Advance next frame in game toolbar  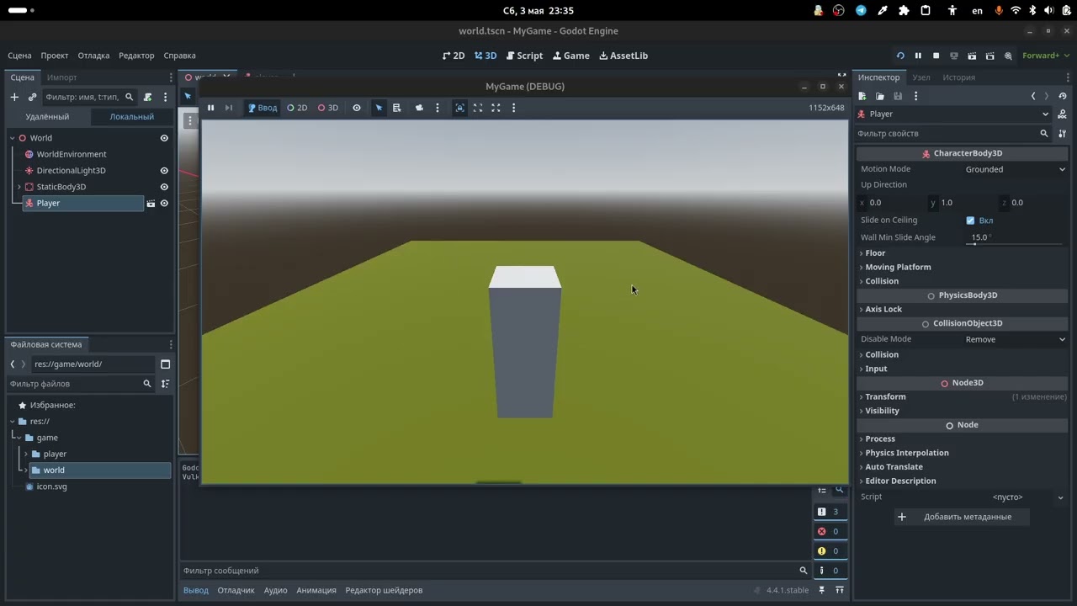point(228,108)
